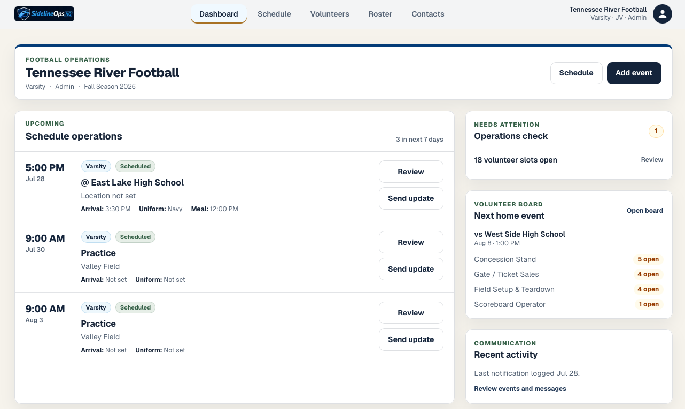Click the Tennessee River Football heading
Screen dimensions: 685x409
pos(103,73)
